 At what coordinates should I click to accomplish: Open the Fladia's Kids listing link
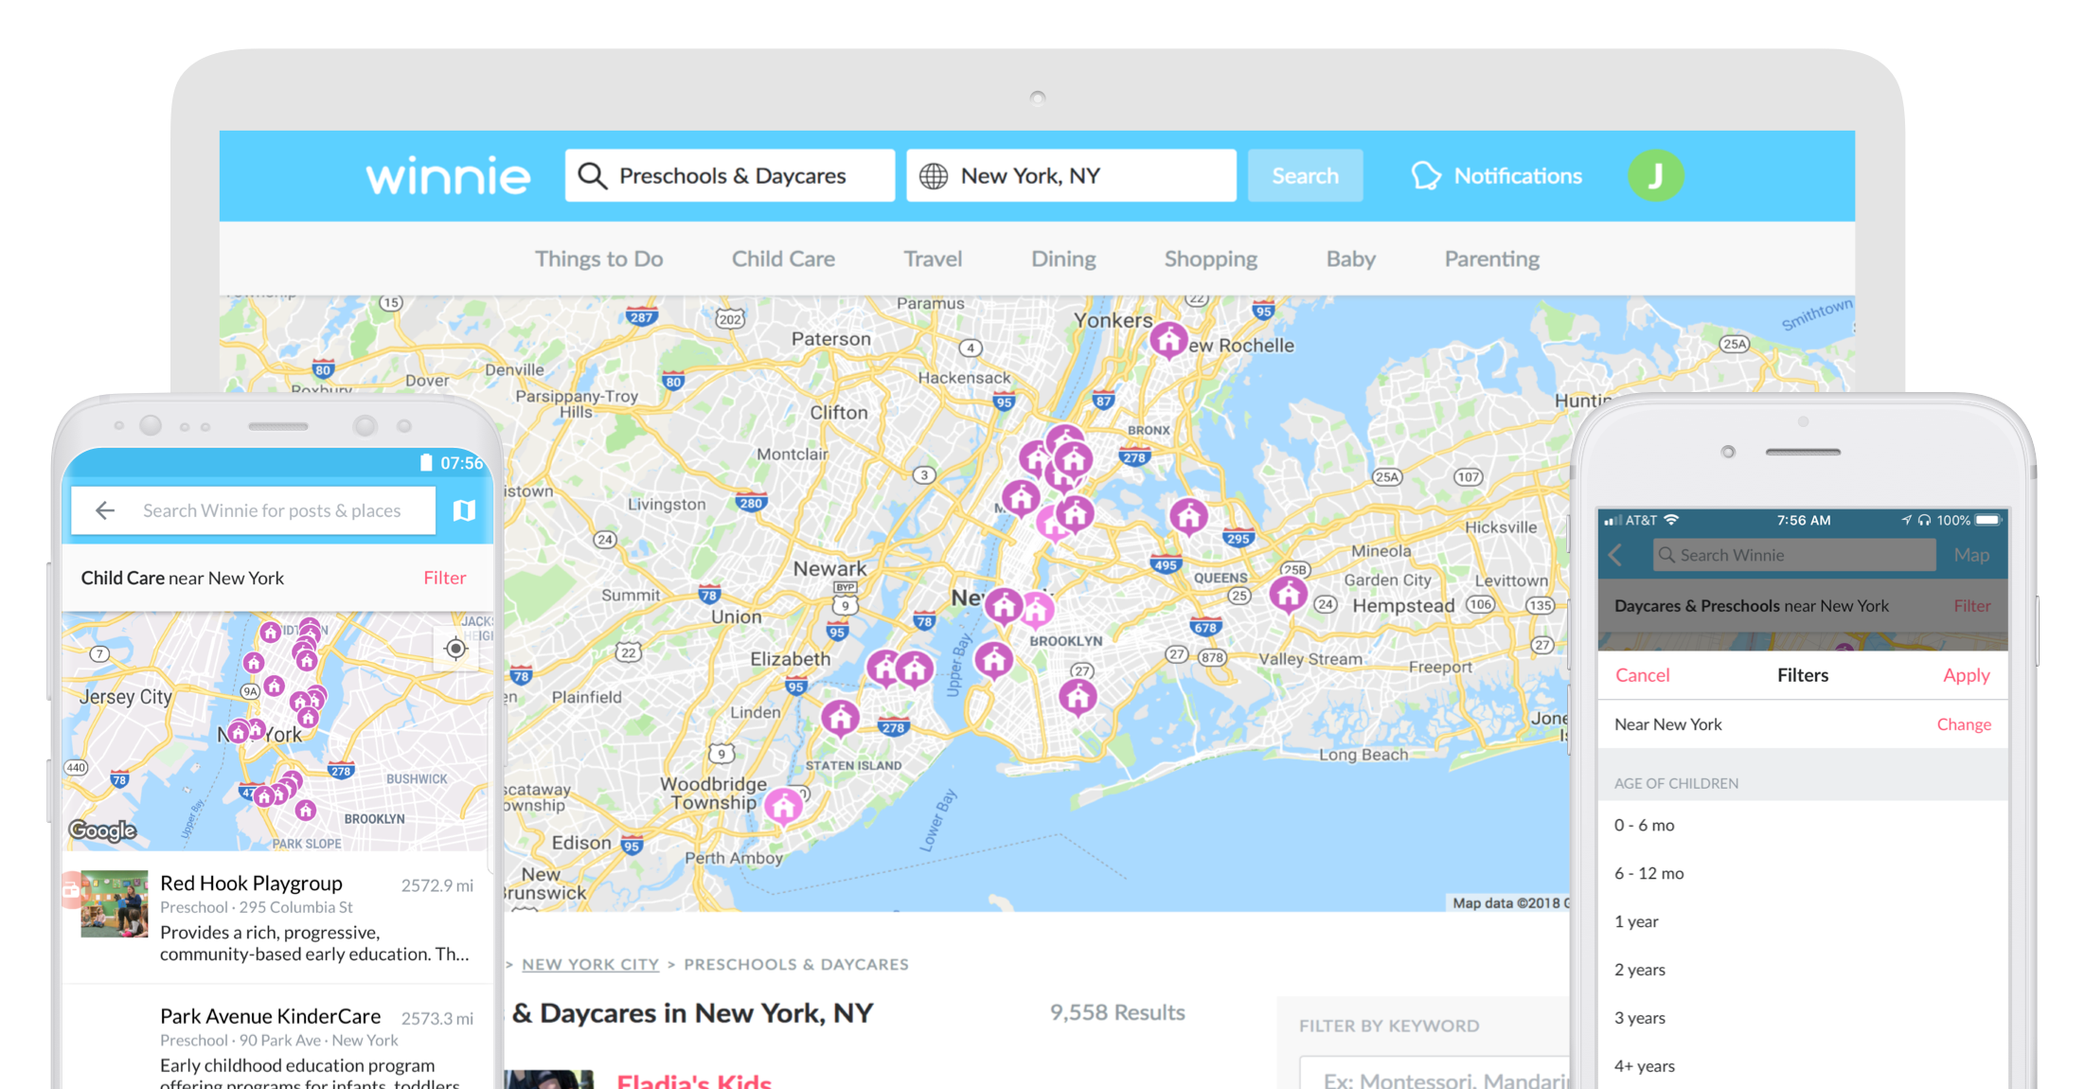click(x=694, y=1080)
